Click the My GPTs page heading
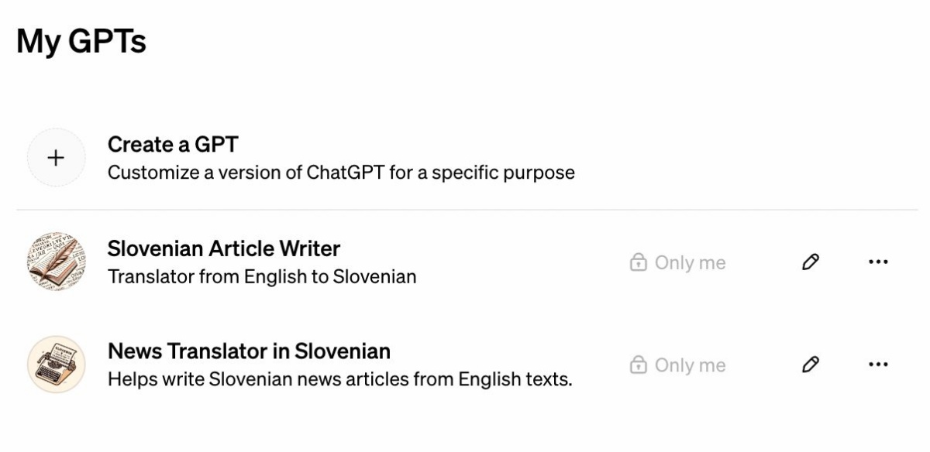 [x=81, y=41]
